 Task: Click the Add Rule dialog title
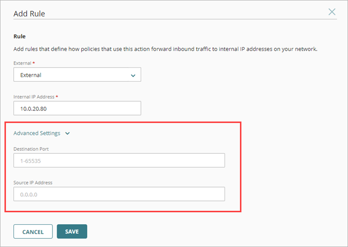[x=29, y=13]
